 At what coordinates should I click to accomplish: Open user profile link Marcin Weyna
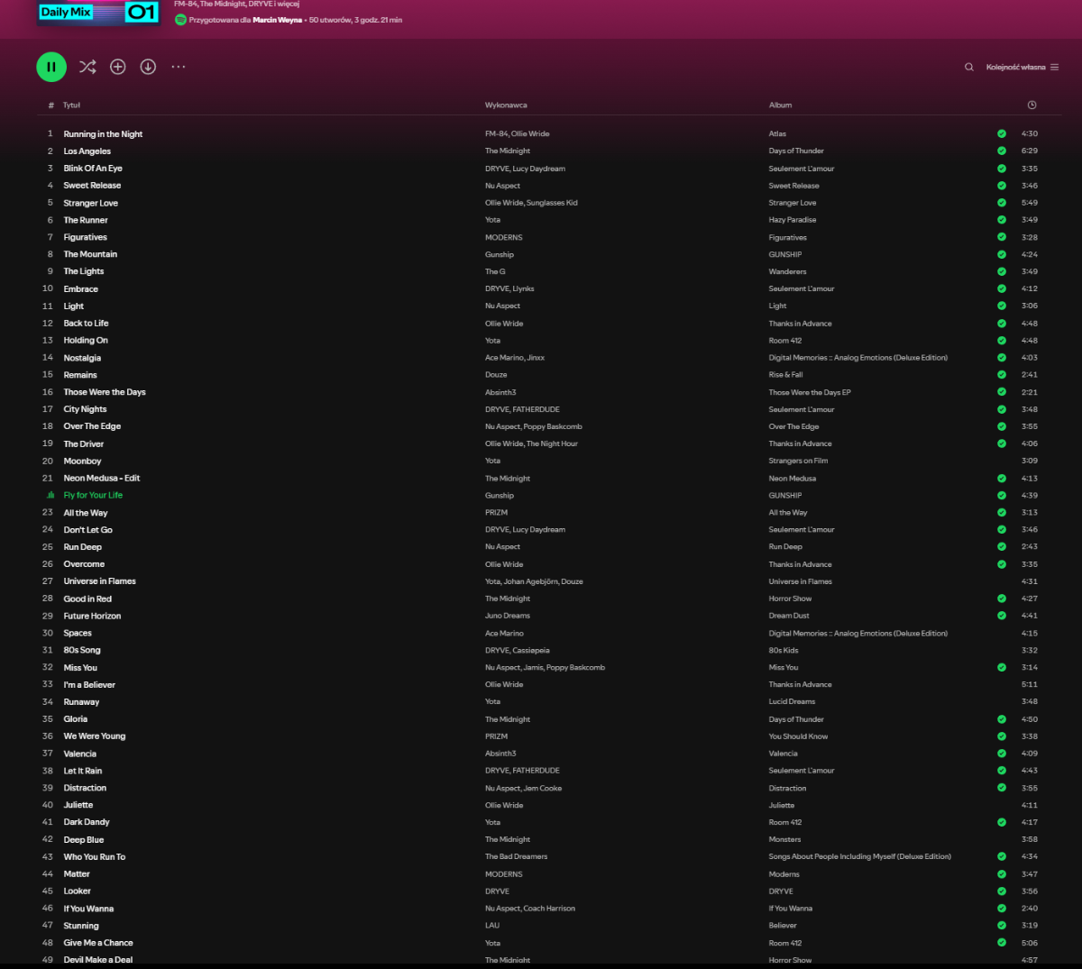(278, 20)
